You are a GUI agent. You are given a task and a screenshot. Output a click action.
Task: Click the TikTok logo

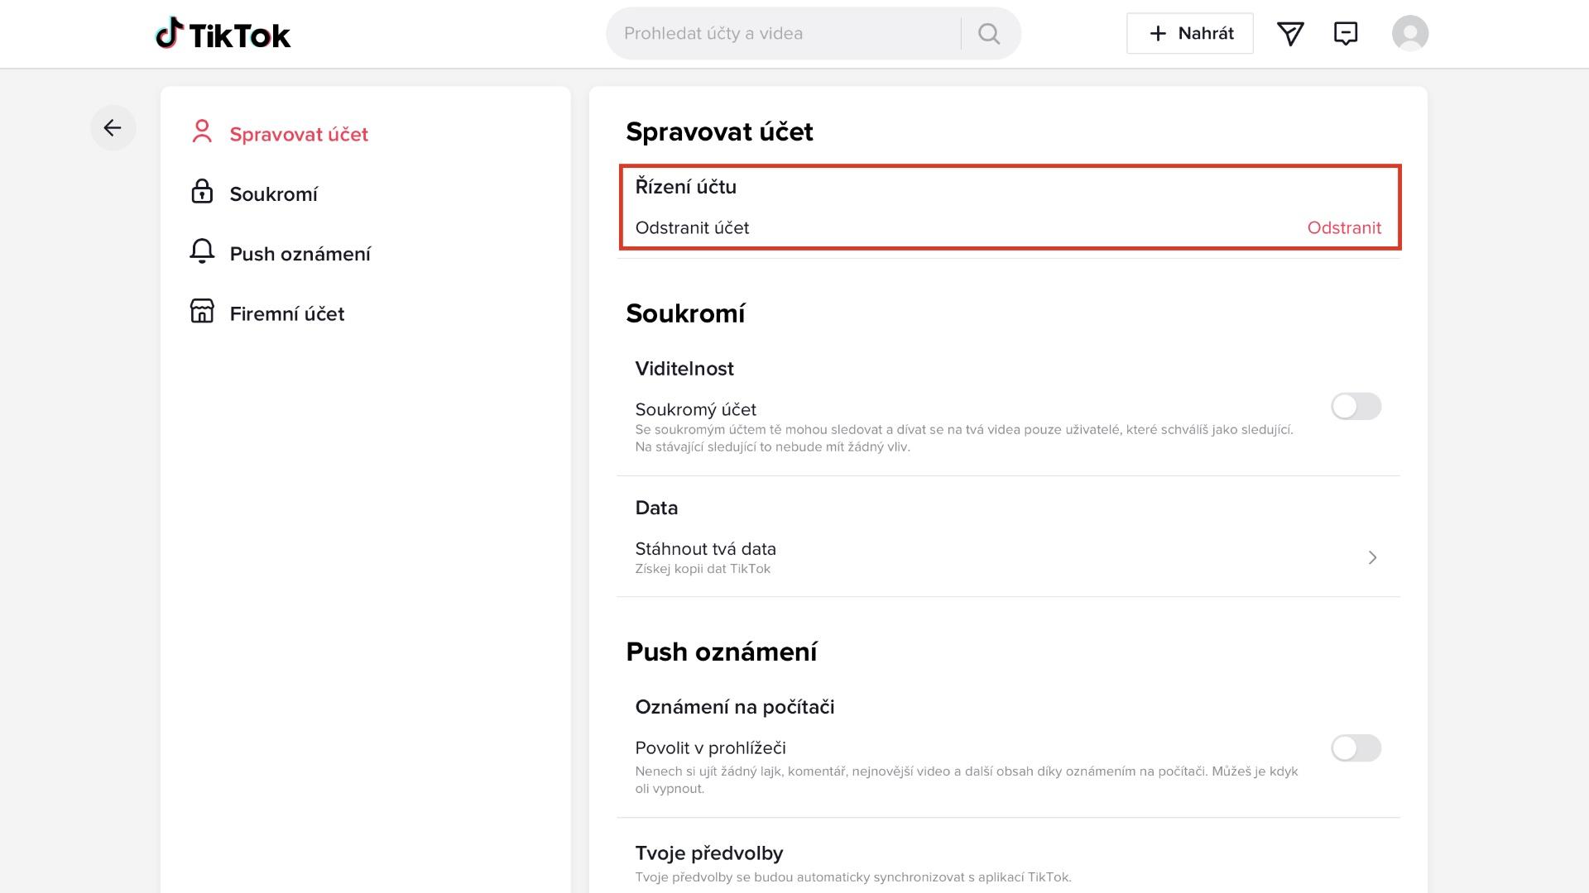223,34
